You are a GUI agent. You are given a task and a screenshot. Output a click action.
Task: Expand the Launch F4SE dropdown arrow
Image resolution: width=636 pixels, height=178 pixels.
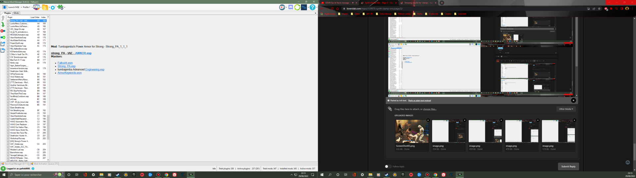point(21,7)
